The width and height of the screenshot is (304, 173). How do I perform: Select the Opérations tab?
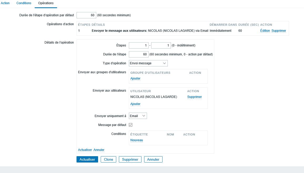click(x=46, y=3)
